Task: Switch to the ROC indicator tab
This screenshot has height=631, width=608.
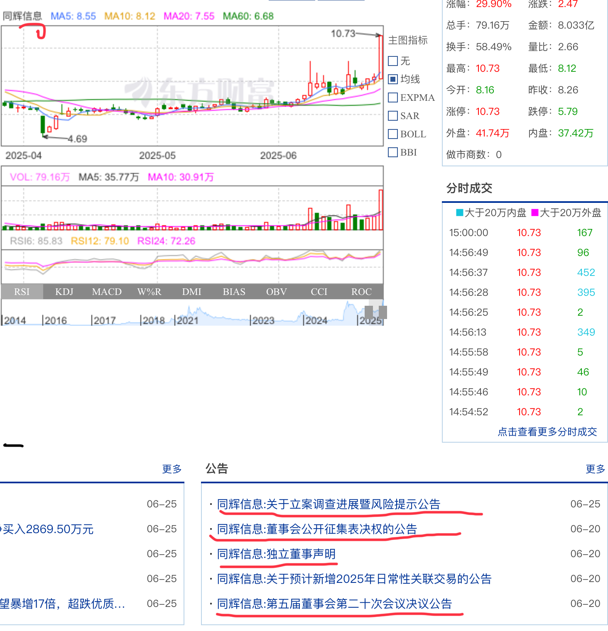Action: coord(361,292)
